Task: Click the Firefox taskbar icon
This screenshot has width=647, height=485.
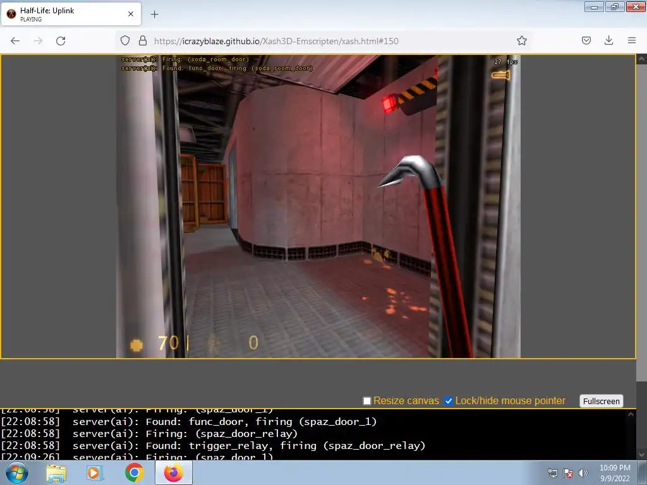Action: pyautogui.click(x=174, y=472)
